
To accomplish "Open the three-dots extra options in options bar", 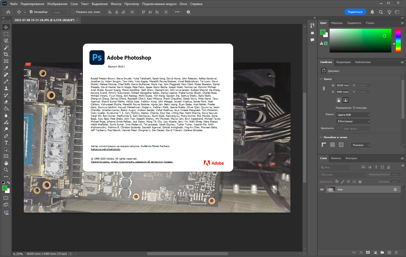I will coord(177,12).
